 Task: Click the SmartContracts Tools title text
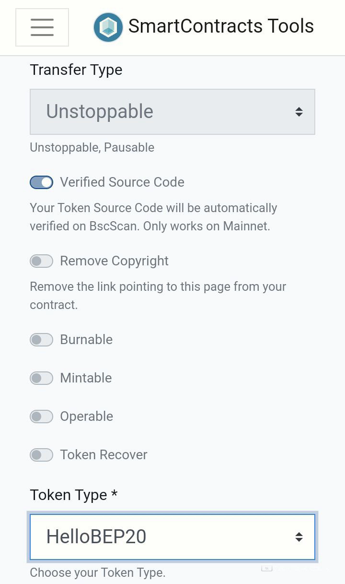point(221,26)
